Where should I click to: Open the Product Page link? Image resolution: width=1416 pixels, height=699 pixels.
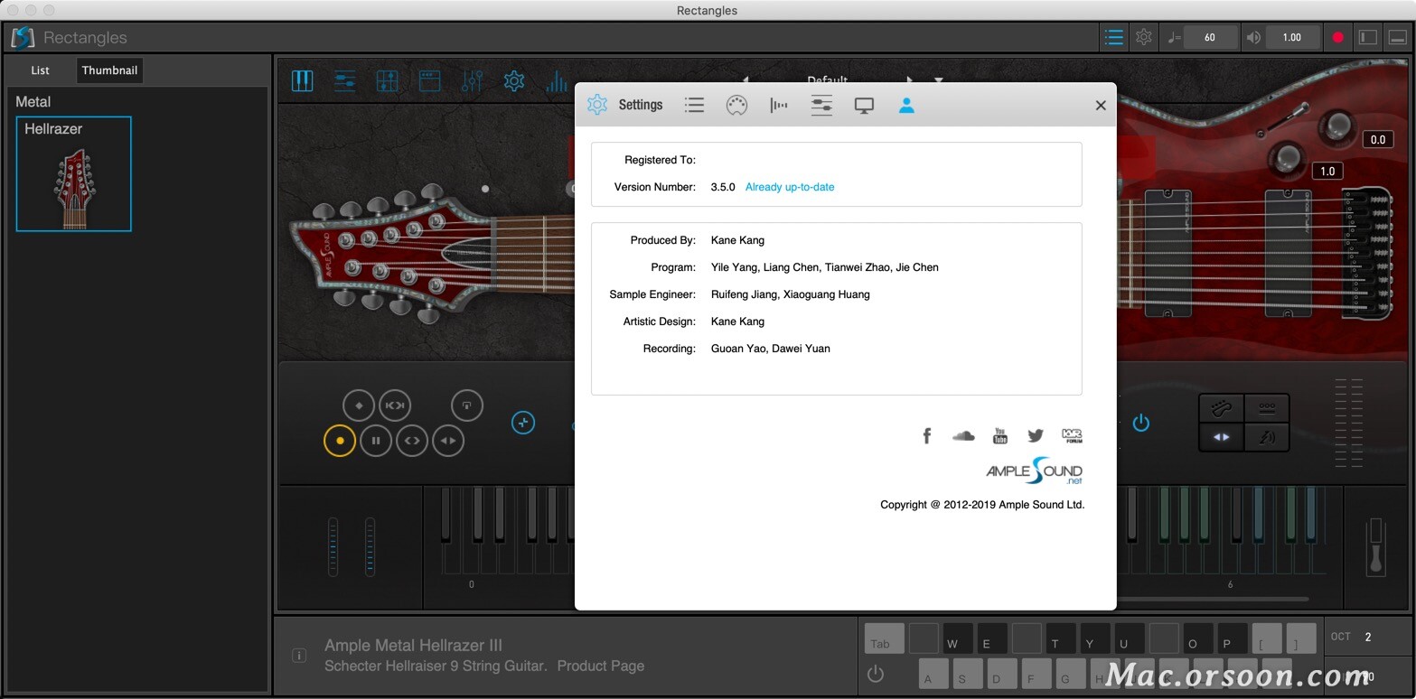tap(600, 665)
